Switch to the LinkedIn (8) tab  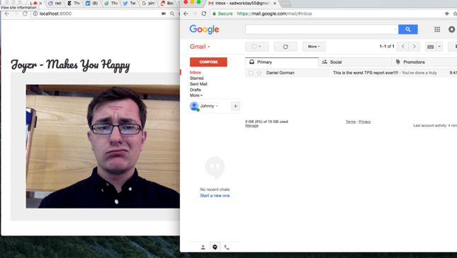click(x=91, y=4)
